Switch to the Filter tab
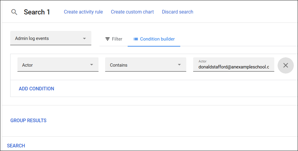Viewport: 298px width, 151px height. coord(114,39)
